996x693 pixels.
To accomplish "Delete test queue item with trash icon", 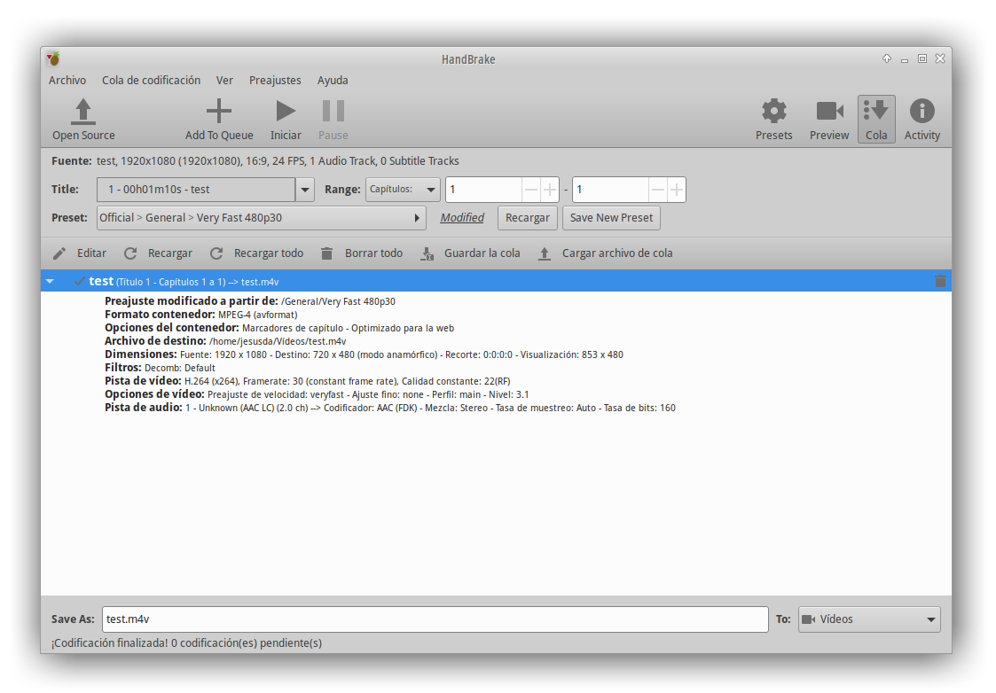I will tap(940, 281).
